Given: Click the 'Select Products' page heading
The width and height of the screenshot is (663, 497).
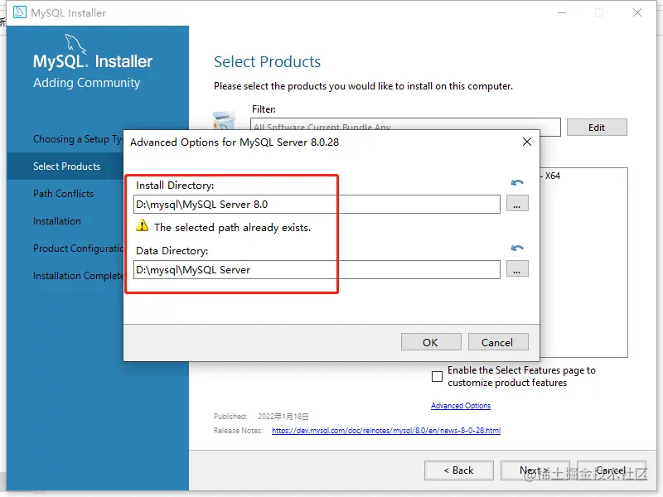Looking at the screenshot, I should (x=267, y=61).
